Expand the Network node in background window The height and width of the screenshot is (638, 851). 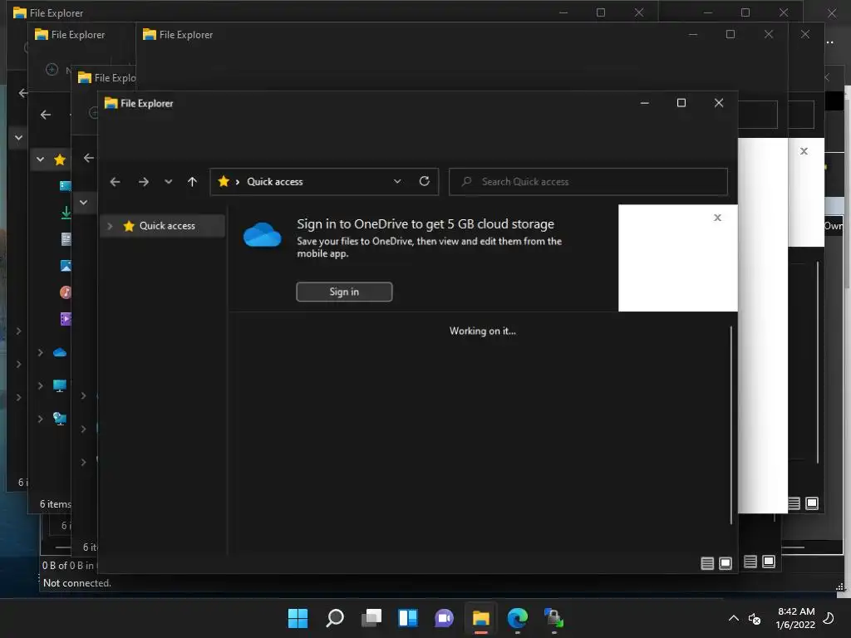point(40,419)
